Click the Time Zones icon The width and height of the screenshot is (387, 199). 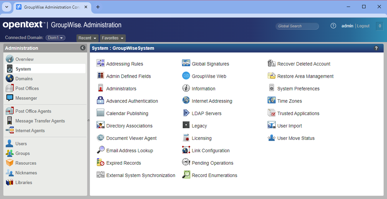click(x=272, y=100)
